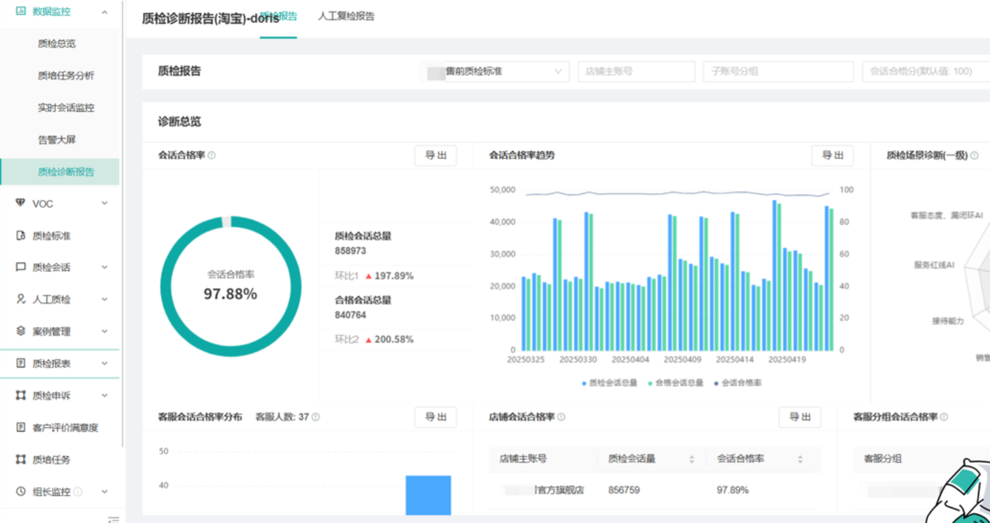Select 质检诊断报告 sidebar item
This screenshot has height=523, width=990.
point(60,172)
